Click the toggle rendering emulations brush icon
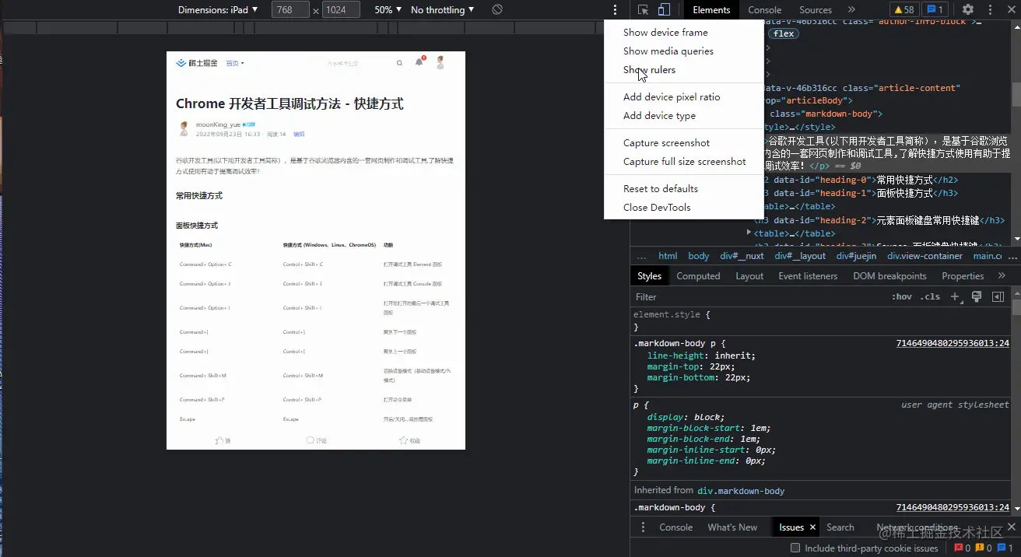 (x=977, y=297)
